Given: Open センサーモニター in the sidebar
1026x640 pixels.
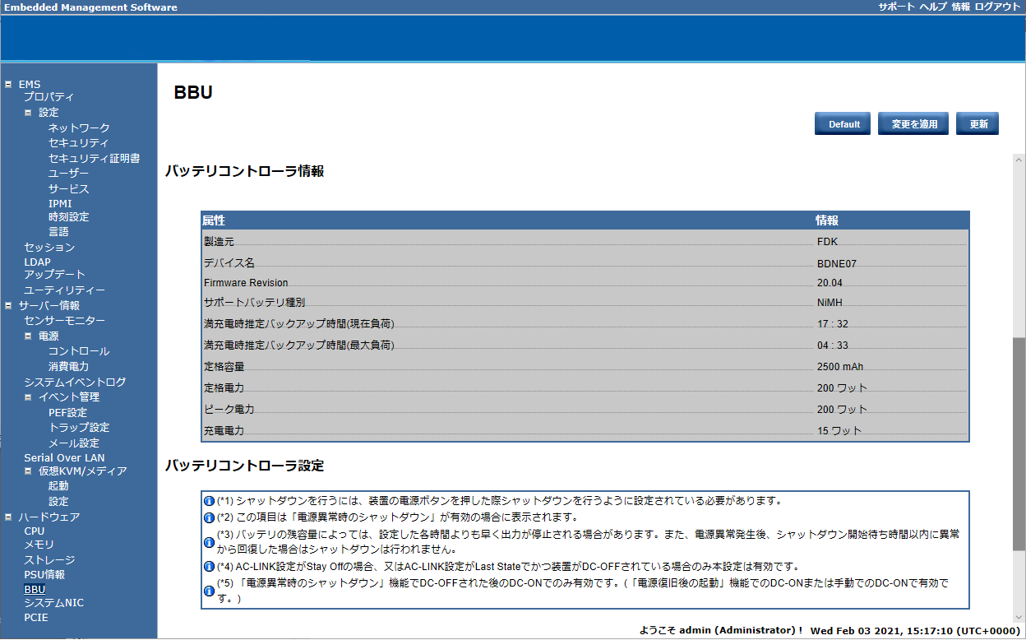Looking at the screenshot, I should [64, 321].
